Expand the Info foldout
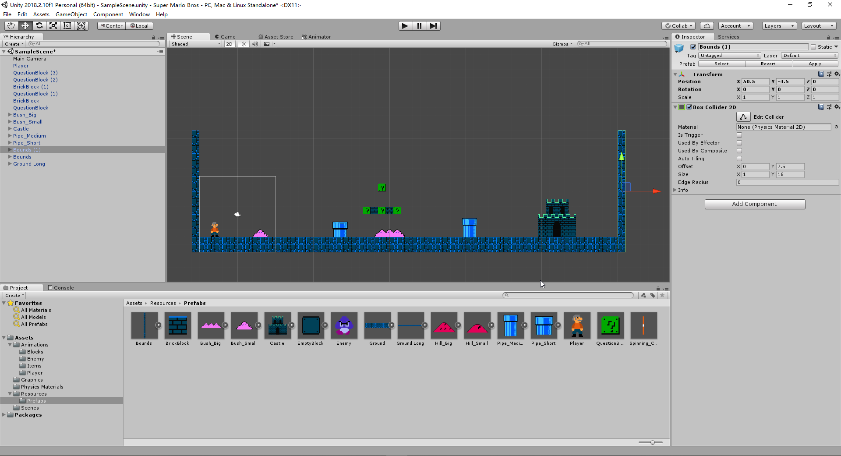 click(675, 190)
